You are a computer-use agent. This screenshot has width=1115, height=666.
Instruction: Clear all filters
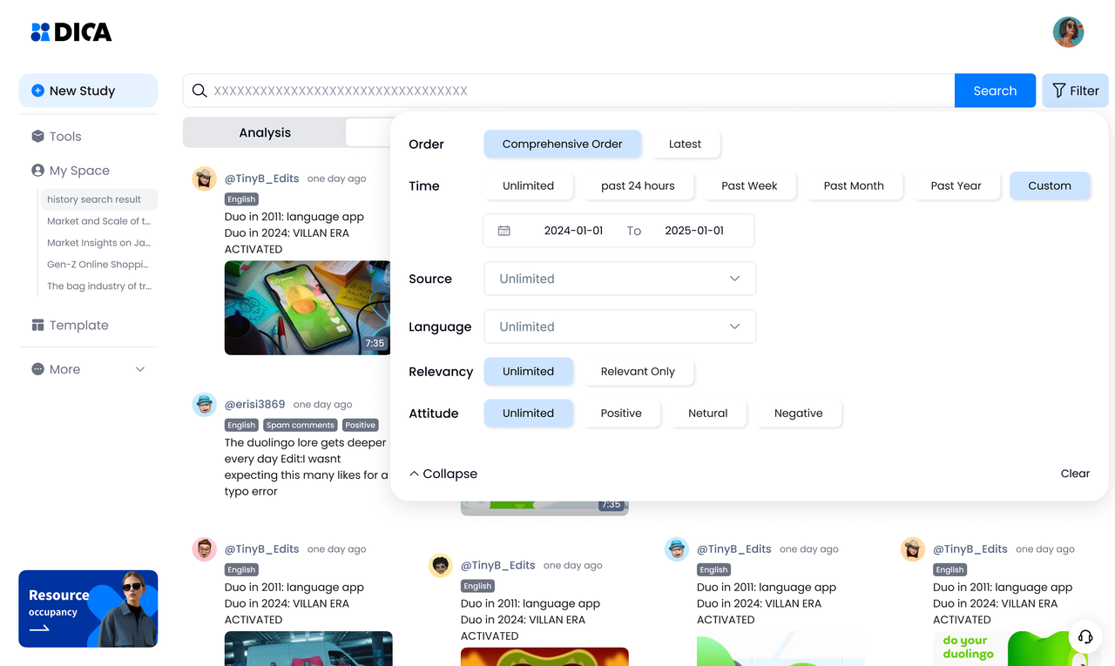click(1075, 474)
